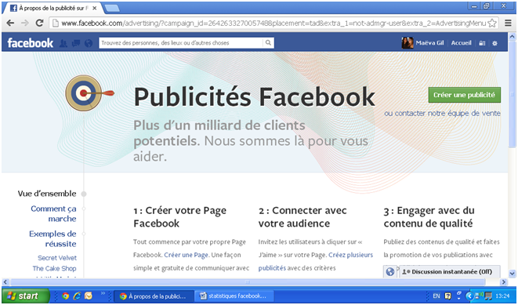Open the friend requests icon
This screenshot has width=518, height=305.
coord(63,43)
